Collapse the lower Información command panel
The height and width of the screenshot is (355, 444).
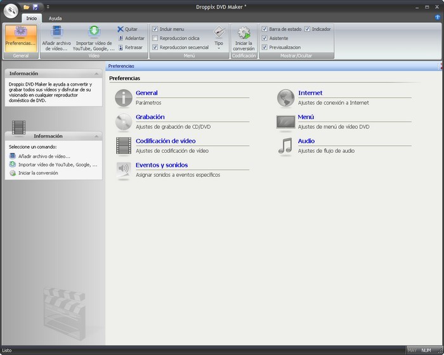coord(96,136)
